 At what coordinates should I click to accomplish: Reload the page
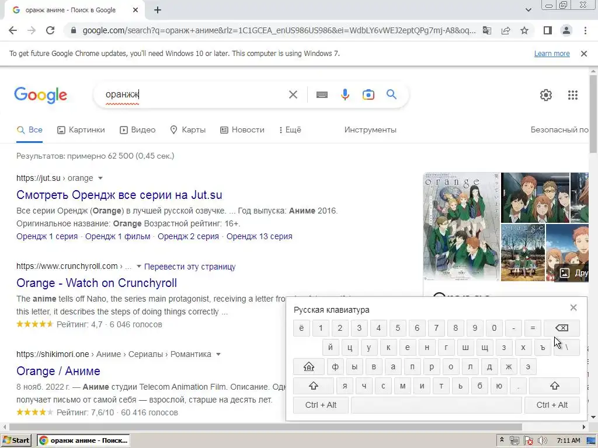click(x=50, y=30)
